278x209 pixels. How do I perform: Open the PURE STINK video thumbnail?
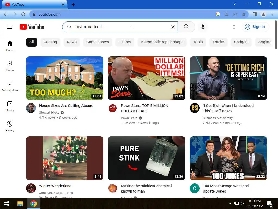(x=146, y=158)
